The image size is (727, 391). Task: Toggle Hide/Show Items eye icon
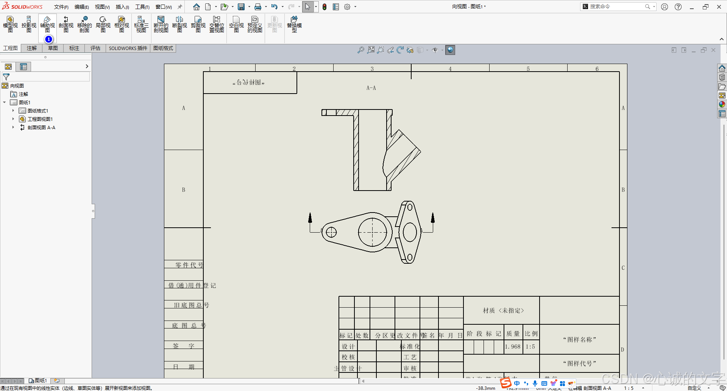(435, 50)
